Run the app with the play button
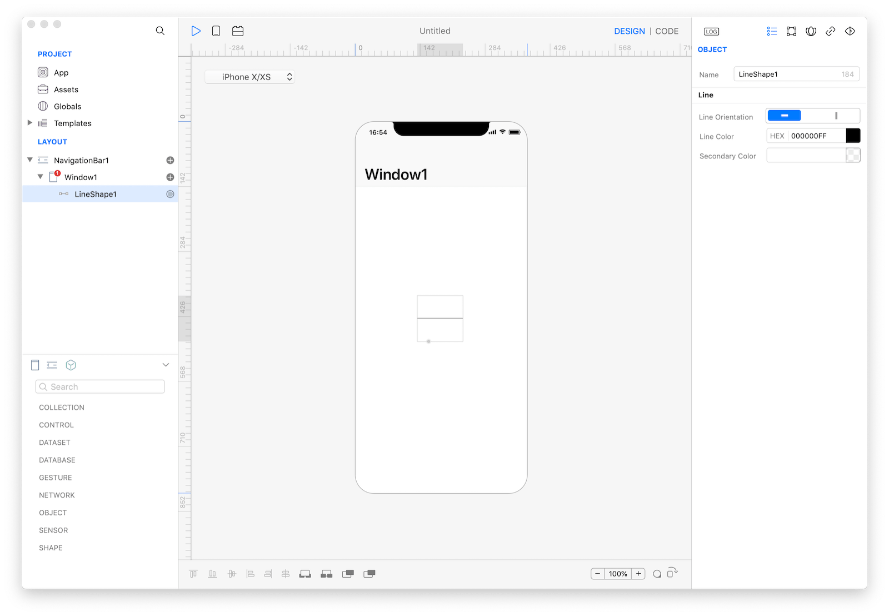This screenshot has width=889, height=616. point(196,31)
